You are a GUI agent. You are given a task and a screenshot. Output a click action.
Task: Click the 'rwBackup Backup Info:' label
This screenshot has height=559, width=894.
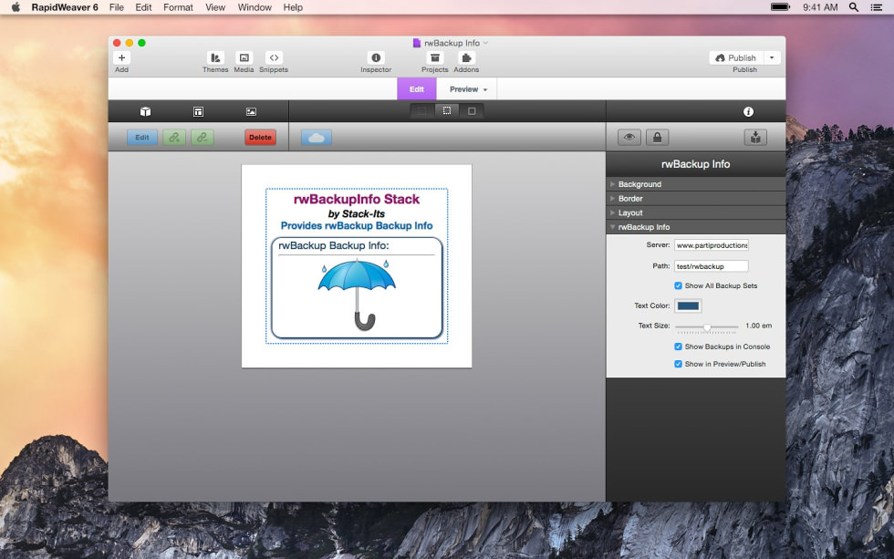[x=334, y=245]
